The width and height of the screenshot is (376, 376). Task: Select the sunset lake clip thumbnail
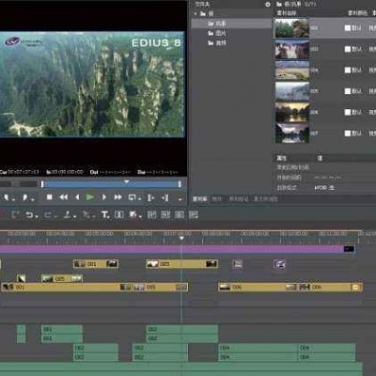coord(292,112)
